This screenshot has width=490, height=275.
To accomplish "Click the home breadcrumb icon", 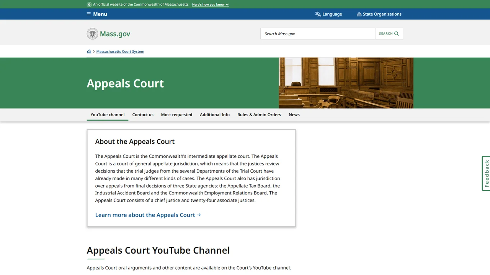I will point(89,52).
